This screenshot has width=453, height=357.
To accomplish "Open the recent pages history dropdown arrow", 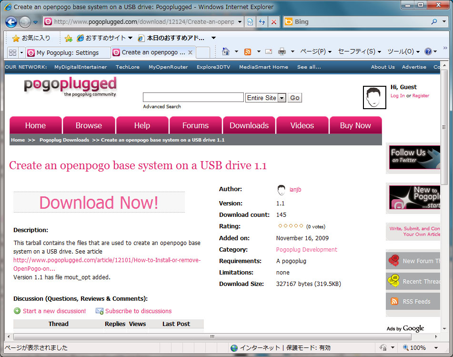I will (35, 22).
